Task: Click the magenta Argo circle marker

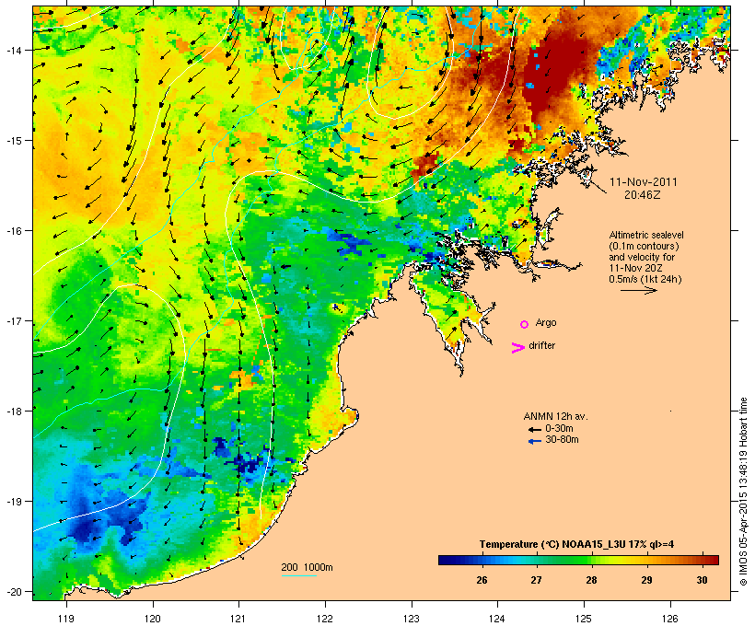Action: click(x=525, y=325)
